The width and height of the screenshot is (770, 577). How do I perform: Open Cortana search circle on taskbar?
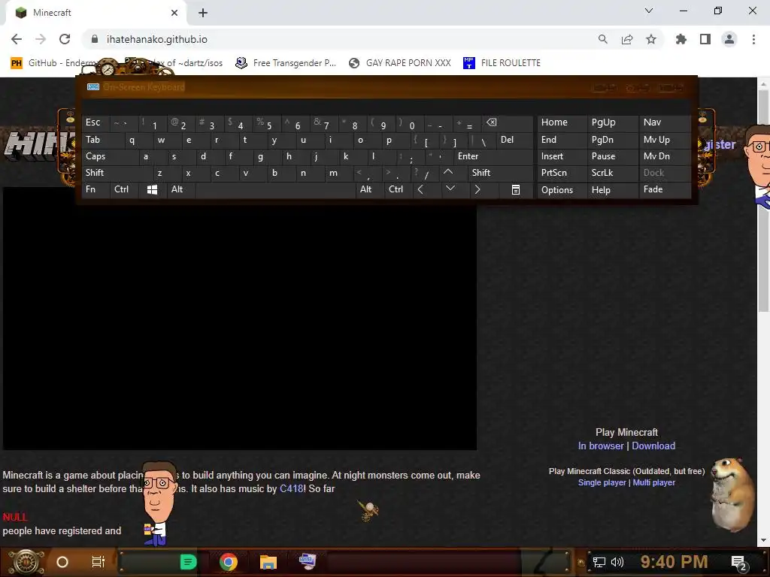click(x=62, y=562)
